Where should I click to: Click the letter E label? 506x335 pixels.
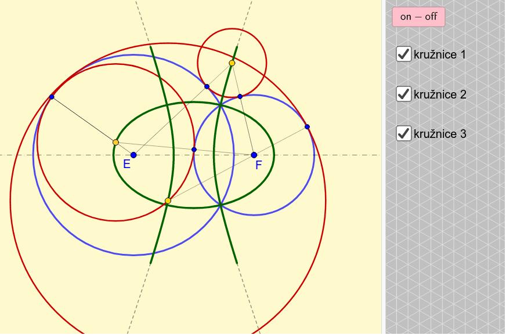click(127, 165)
